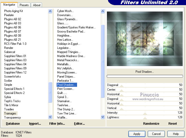Select Starmaker... filter
186x138 pixels.
coord(64,101)
